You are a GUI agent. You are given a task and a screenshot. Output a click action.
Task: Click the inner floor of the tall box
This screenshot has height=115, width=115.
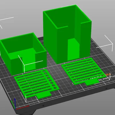coord(73,50)
